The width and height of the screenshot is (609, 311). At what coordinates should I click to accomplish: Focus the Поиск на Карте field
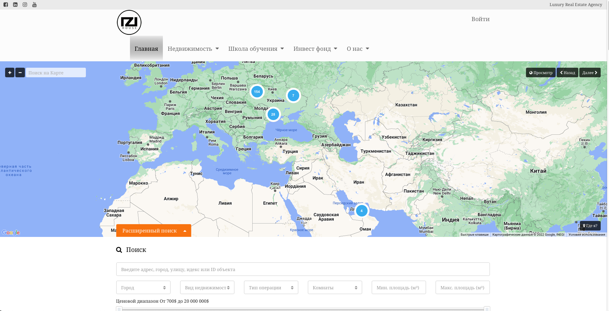click(56, 72)
